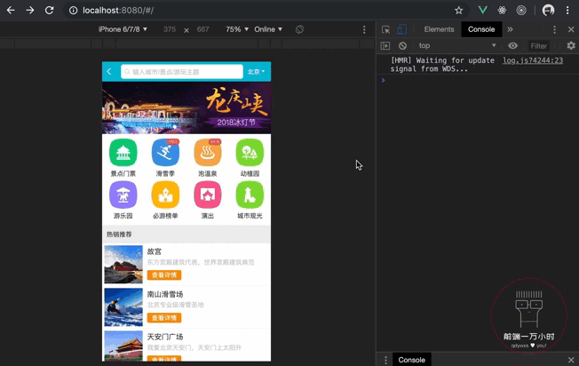This screenshot has height=366, width=579.
Task: Go back with the browser back arrow
Action: (11, 11)
